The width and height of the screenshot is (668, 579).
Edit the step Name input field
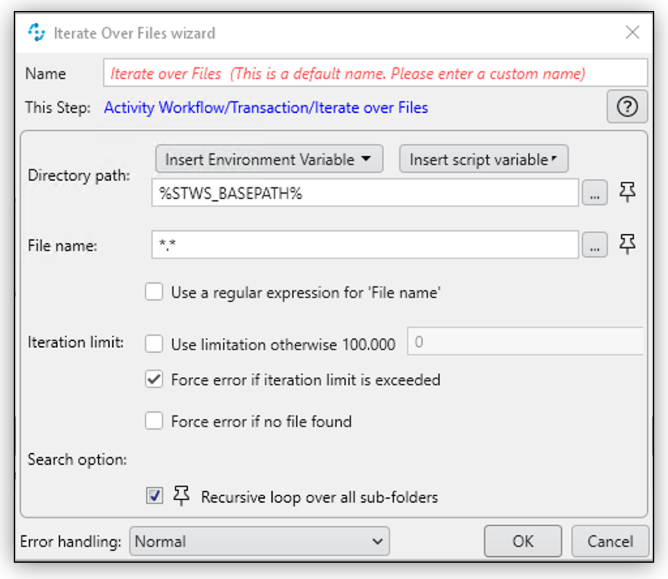point(375,73)
